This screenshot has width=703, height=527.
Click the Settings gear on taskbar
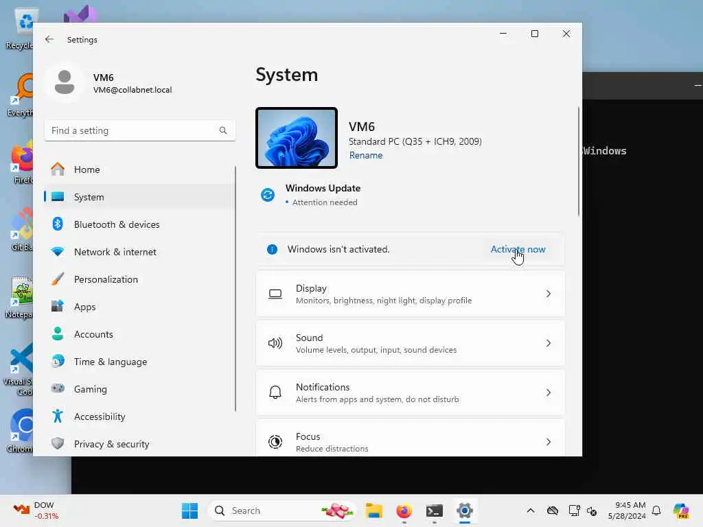pos(465,511)
